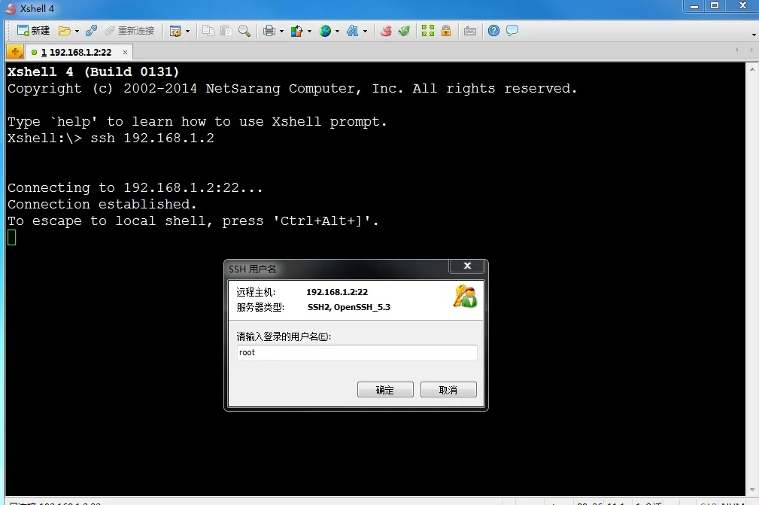Expand the open-folder dropdown arrow
759x505 pixels.
77,31
